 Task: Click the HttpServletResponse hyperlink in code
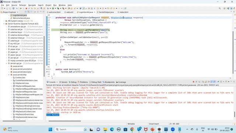[x=121, y=18]
